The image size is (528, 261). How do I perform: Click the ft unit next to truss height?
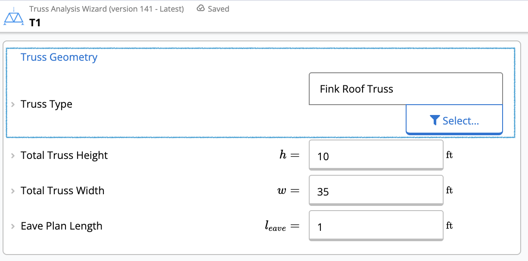click(449, 155)
